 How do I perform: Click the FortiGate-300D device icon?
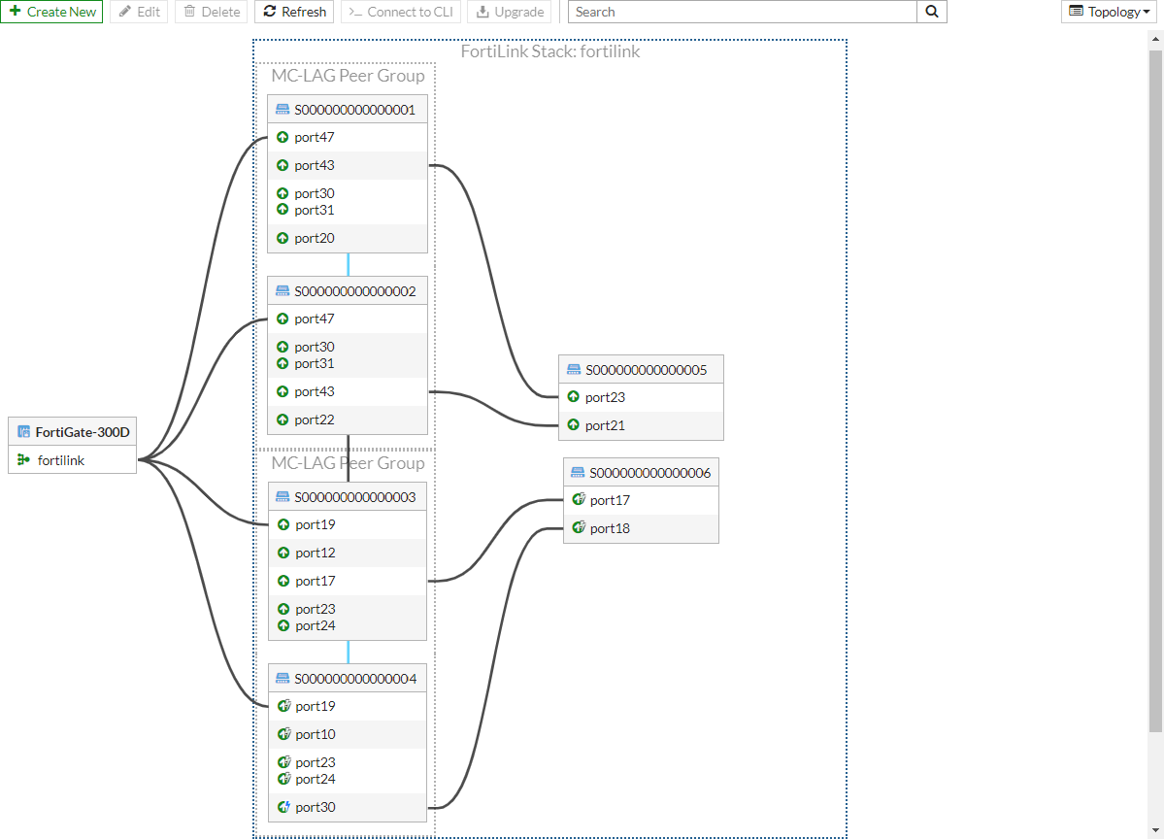pos(23,432)
